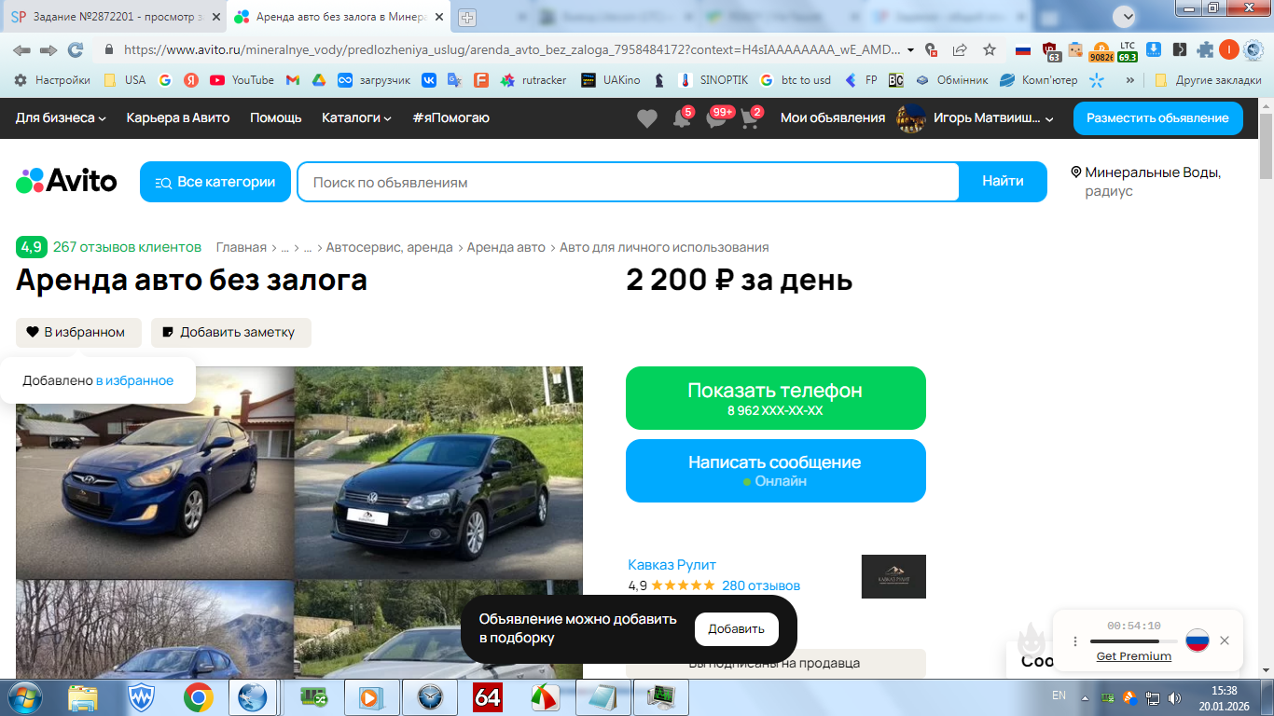Viewport: 1274px width, 716px height.
Task: Click the Get Premium link
Action: pyautogui.click(x=1134, y=656)
